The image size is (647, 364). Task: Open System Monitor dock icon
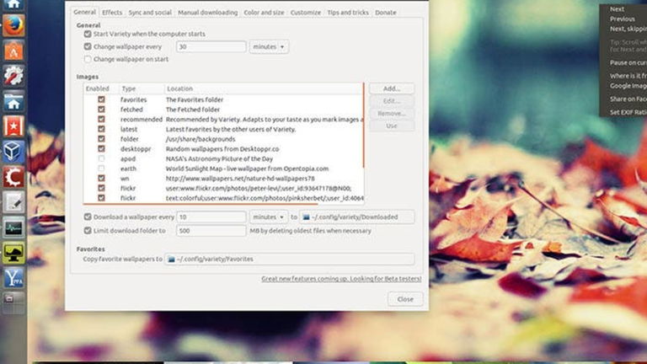(13, 227)
